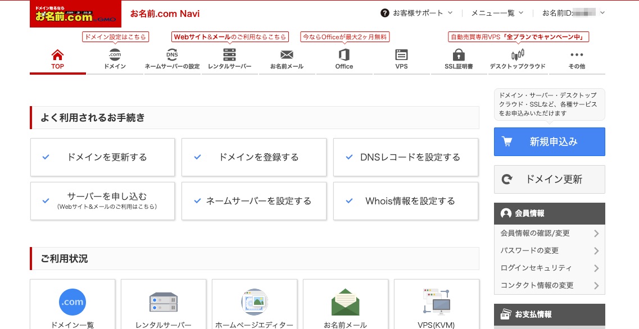Click the ドメイン設定はこちら callout
This screenshot has height=329, width=639.
click(x=115, y=36)
